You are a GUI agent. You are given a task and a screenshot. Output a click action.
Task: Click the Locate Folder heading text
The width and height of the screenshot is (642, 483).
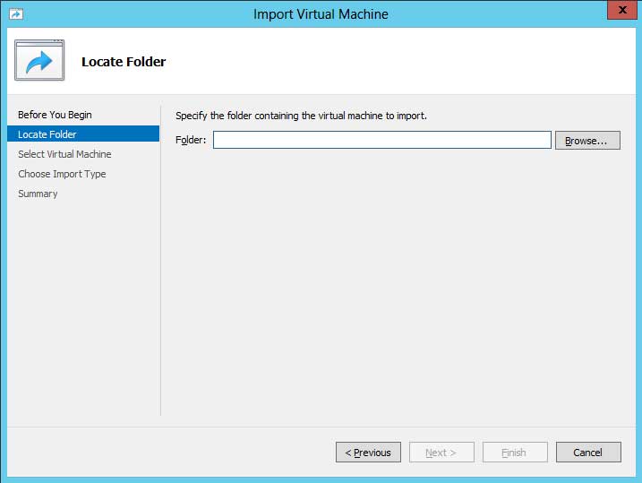click(x=124, y=62)
